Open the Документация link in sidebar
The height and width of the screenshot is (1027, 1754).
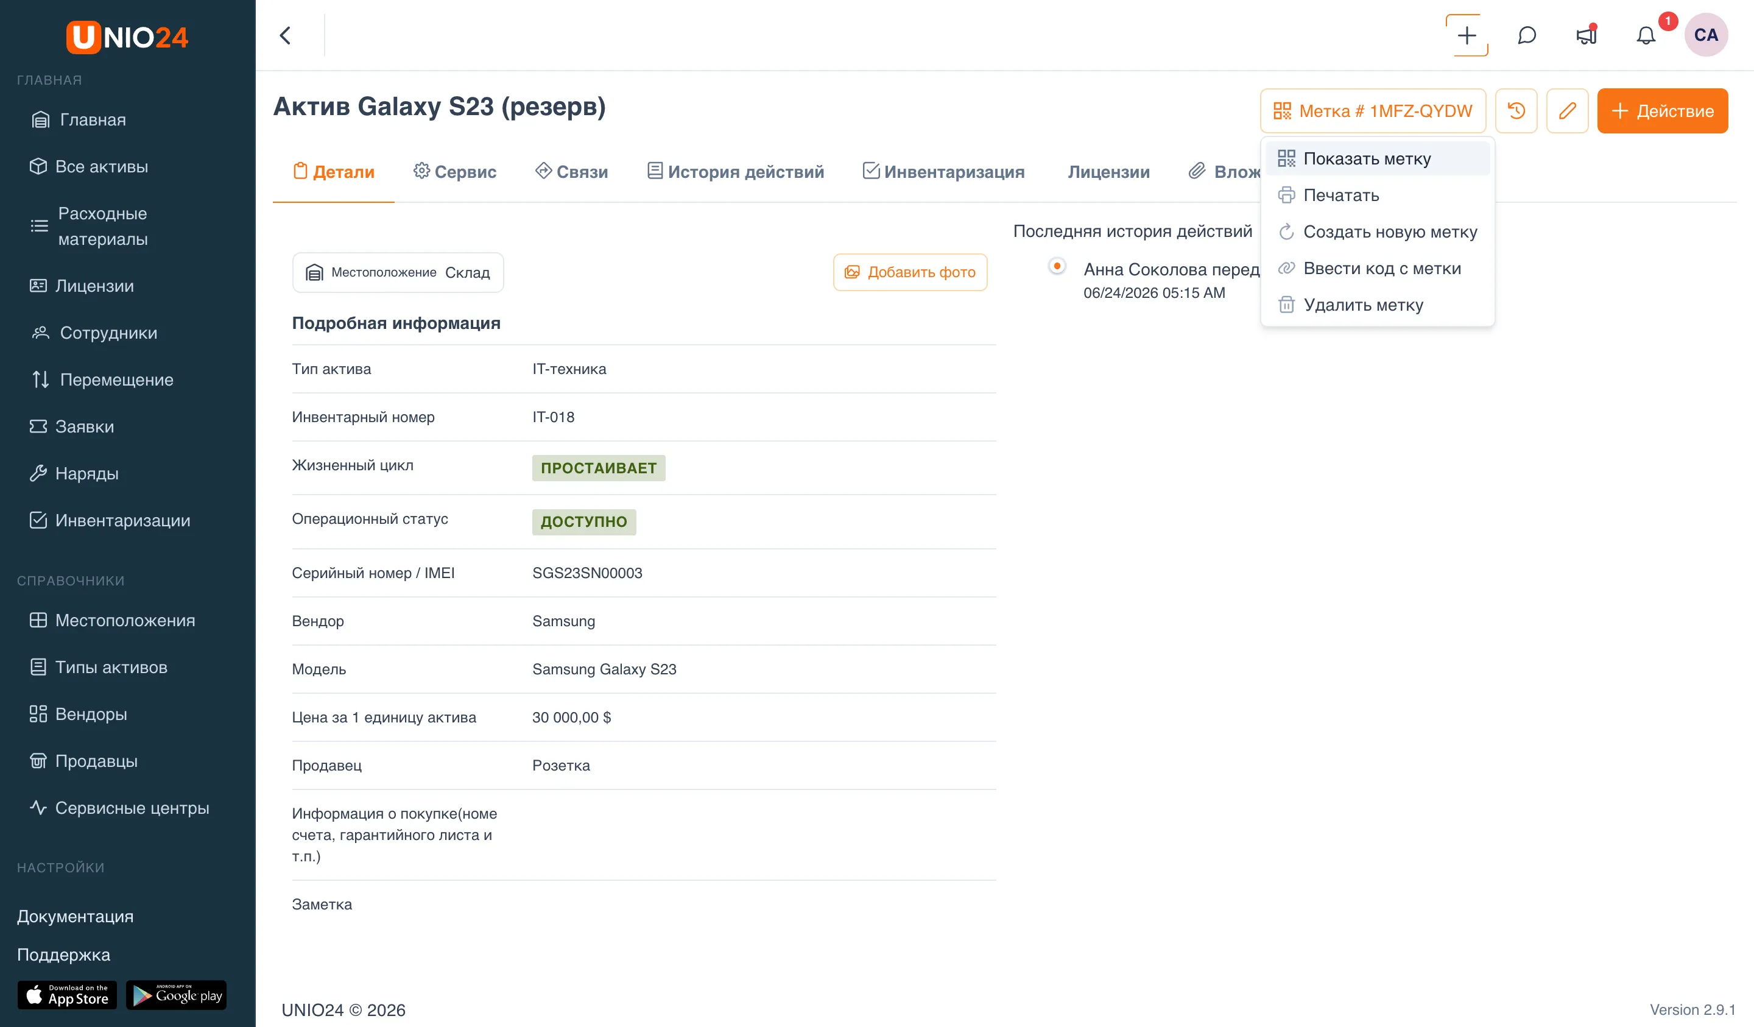pos(75,916)
